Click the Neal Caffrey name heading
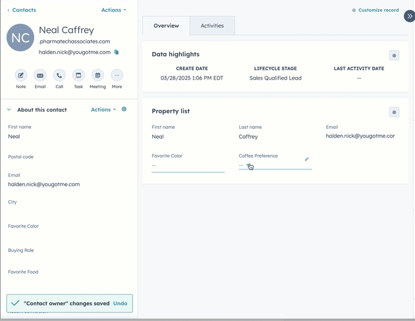 pos(67,30)
